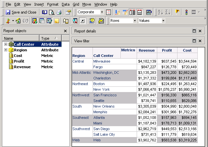Open the Corporate style dropdown

pos(102,12)
